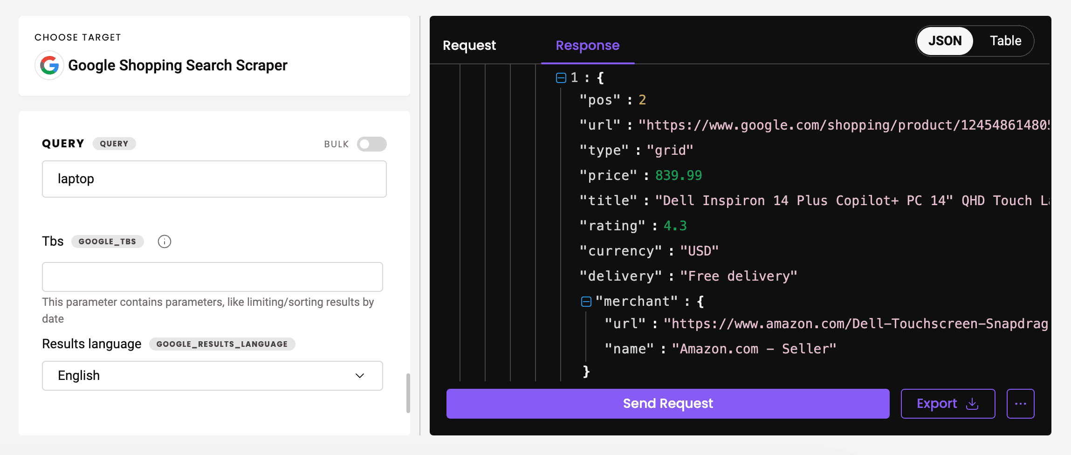Click the amazon.com merchant URL string
1071x455 pixels.
(857, 324)
